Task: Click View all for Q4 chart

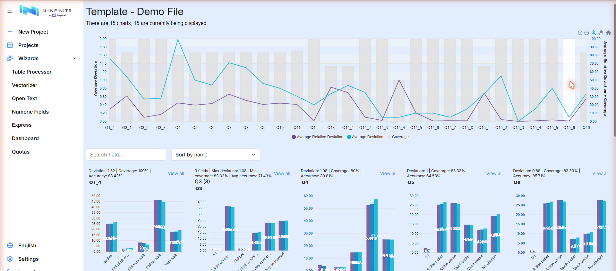Action: (388, 173)
